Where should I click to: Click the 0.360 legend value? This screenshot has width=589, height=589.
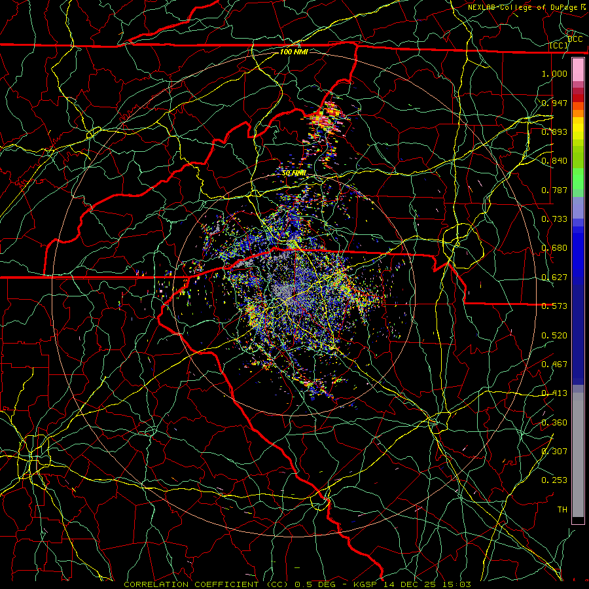click(554, 422)
